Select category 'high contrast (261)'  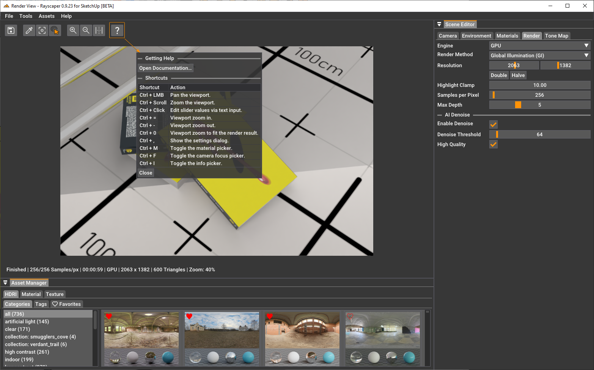coord(48,352)
